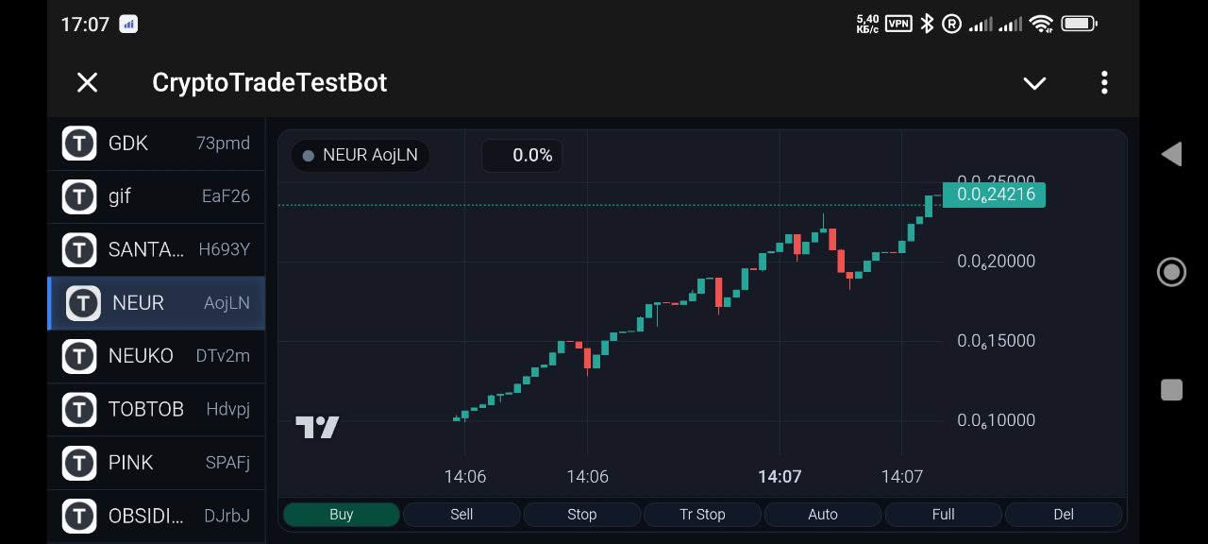Open the chat header dropdown chevron
This screenshot has width=1208, height=544.
click(x=1034, y=83)
